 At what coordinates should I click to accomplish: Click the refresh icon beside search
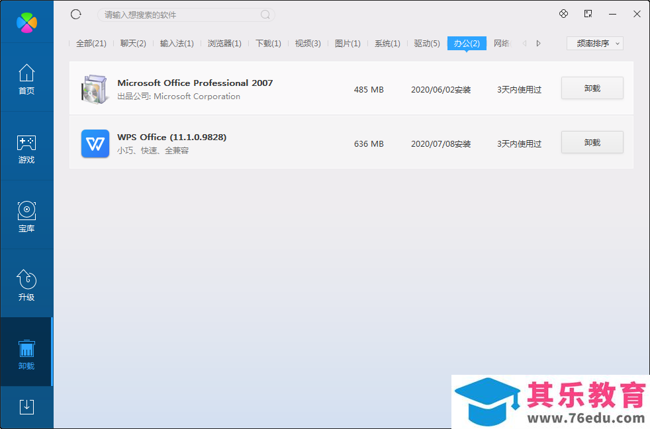pyautogui.click(x=76, y=15)
